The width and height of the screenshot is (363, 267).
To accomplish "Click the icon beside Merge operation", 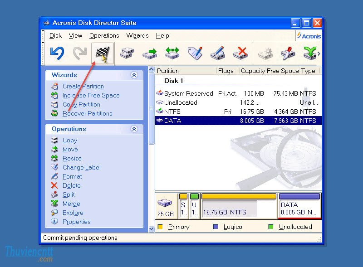I will pyautogui.click(x=54, y=204).
